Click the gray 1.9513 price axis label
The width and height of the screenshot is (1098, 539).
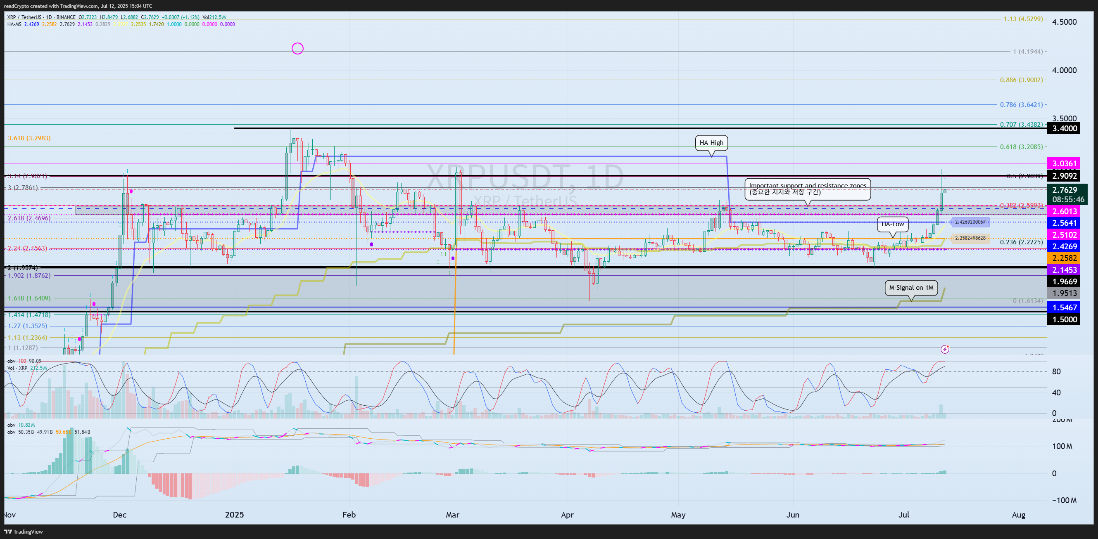coord(1064,293)
